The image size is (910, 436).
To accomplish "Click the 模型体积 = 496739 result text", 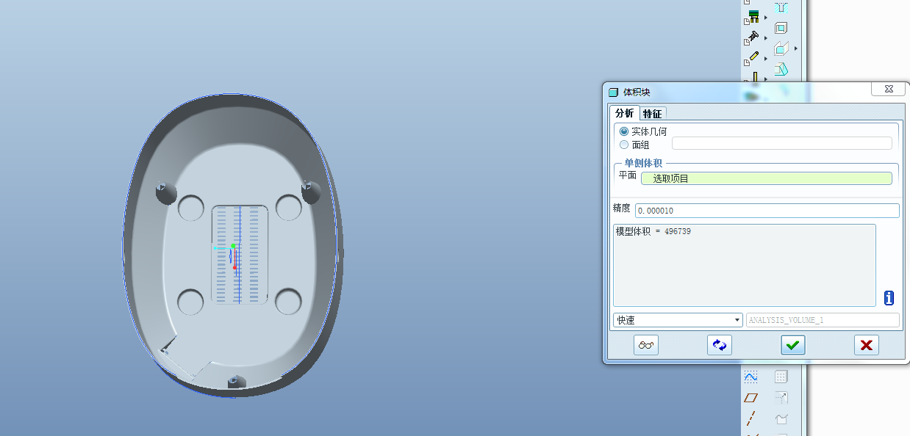I will click(653, 231).
